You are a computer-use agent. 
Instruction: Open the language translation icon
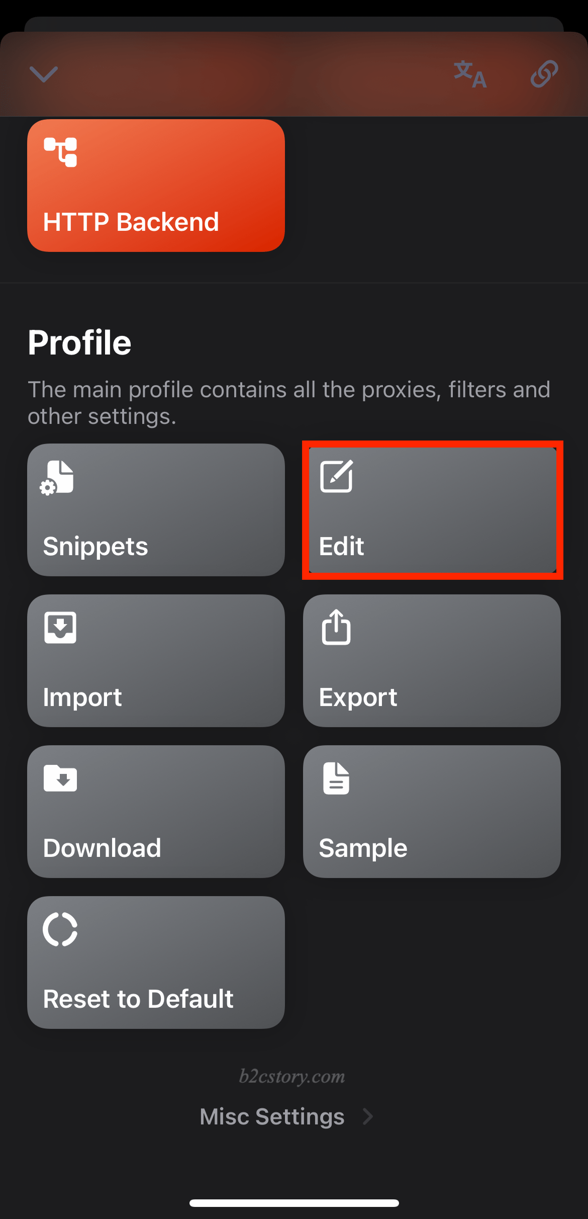click(470, 74)
